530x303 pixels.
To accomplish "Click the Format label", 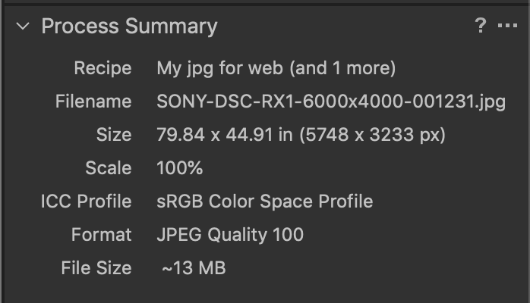I will (101, 235).
